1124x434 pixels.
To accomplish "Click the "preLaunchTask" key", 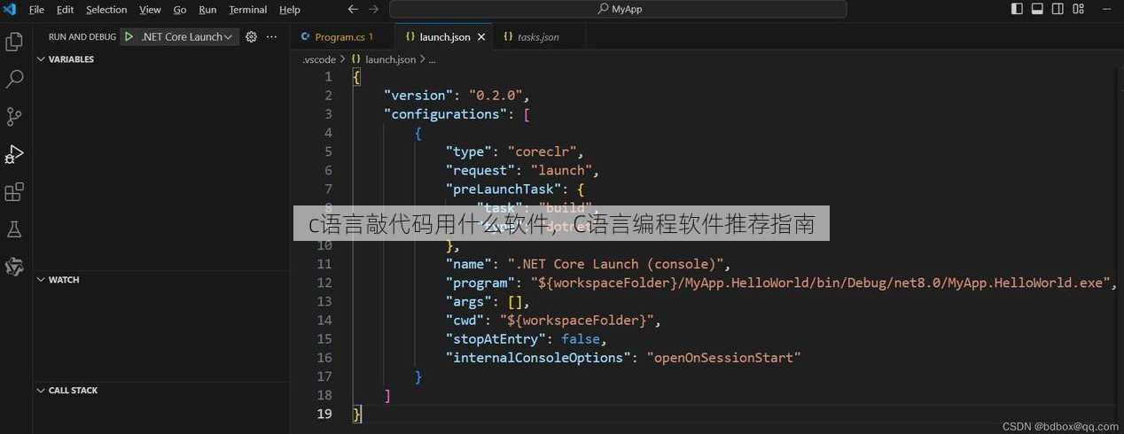I will (x=503, y=189).
